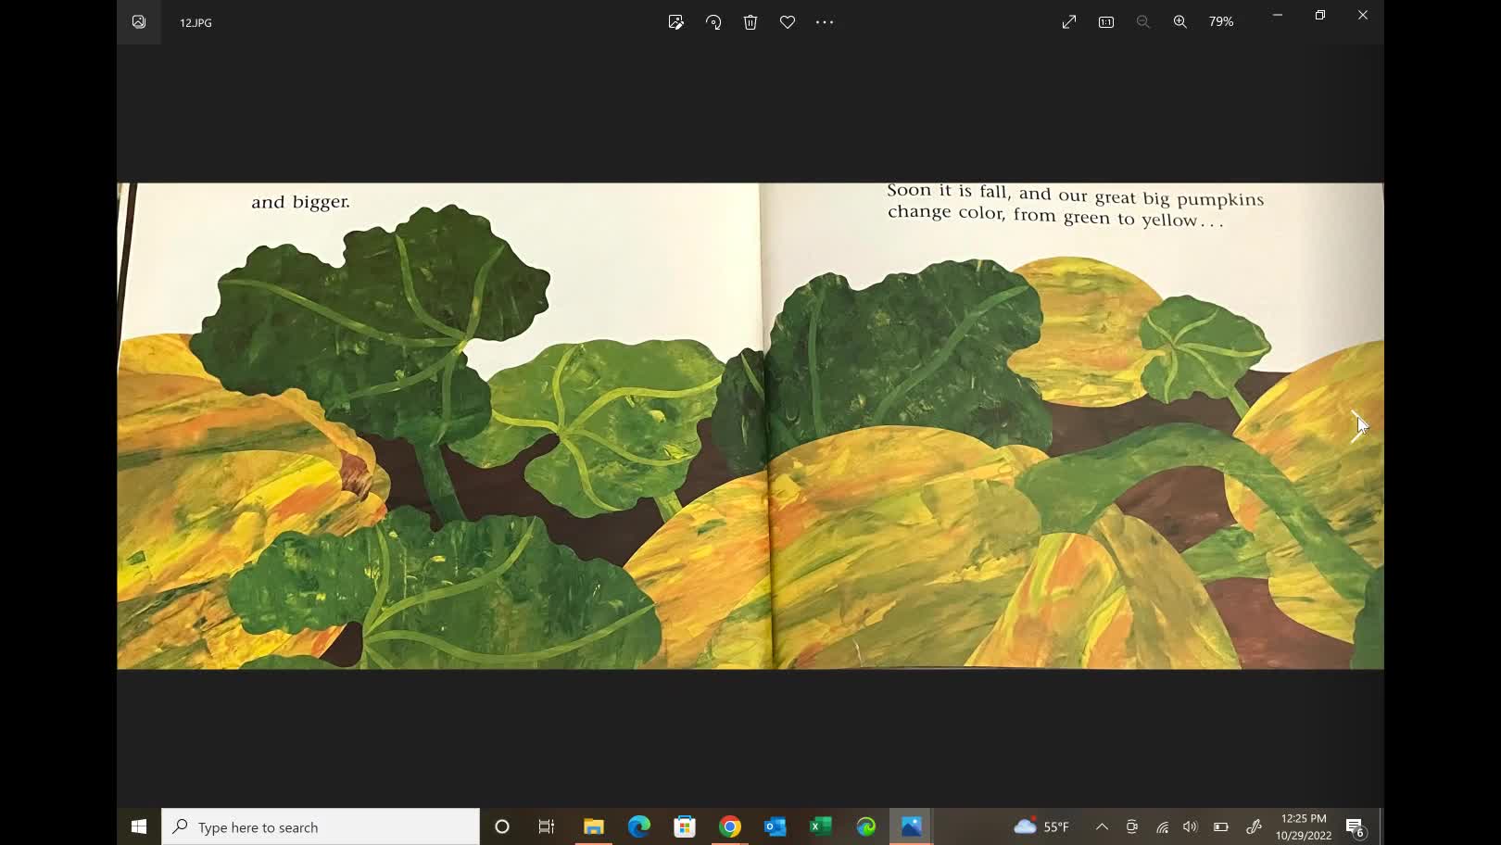Open the pen workspace tray icon

(x=1254, y=826)
